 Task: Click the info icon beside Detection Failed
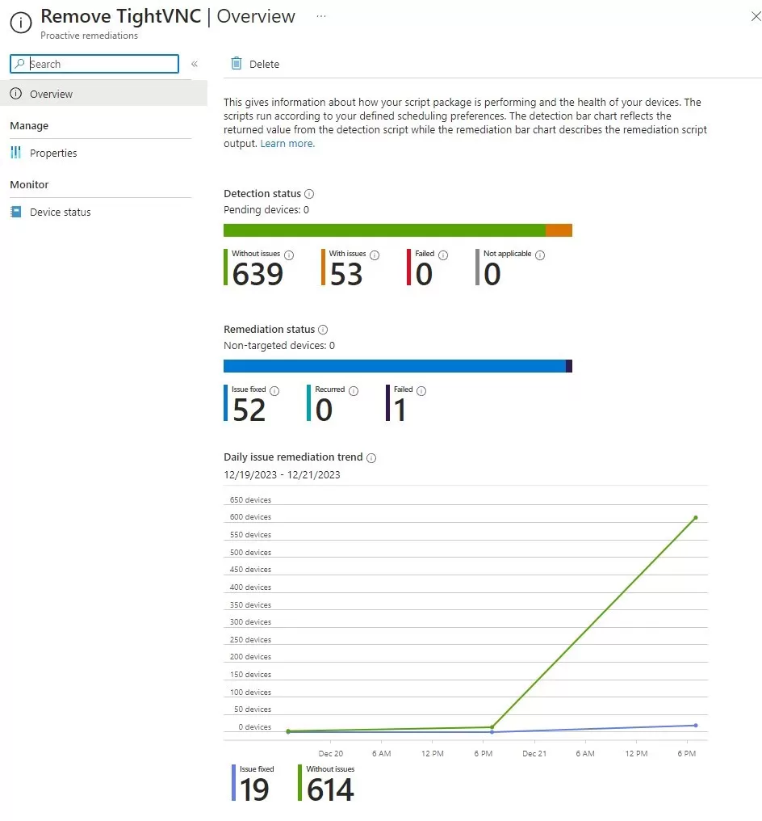[443, 255]
